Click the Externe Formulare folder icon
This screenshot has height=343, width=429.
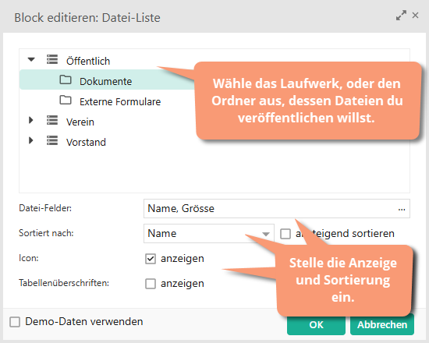click(66, 100)
